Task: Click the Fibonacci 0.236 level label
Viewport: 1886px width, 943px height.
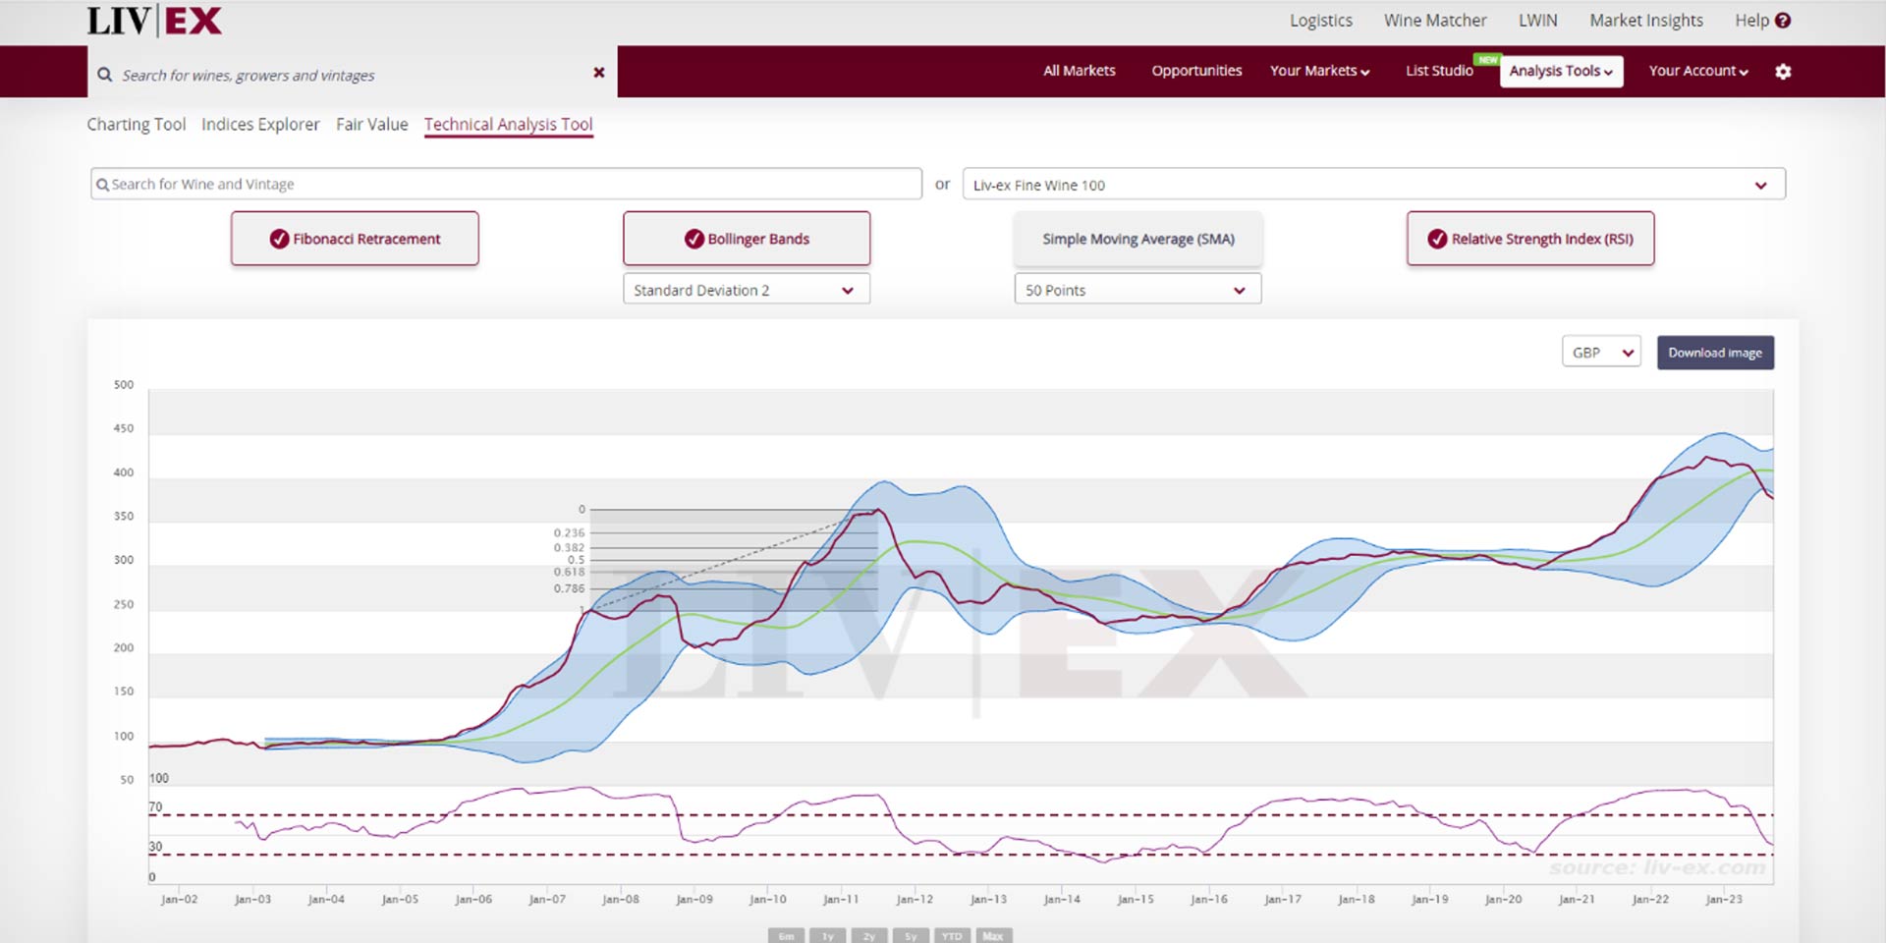Action: click(569, 532)
